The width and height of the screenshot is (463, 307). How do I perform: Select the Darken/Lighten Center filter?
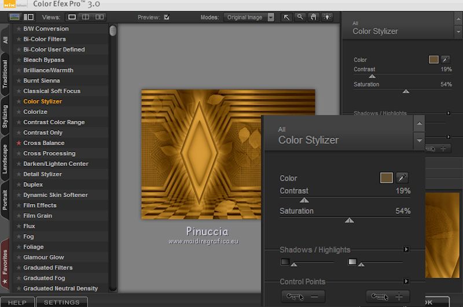click(x=56, y=164)
